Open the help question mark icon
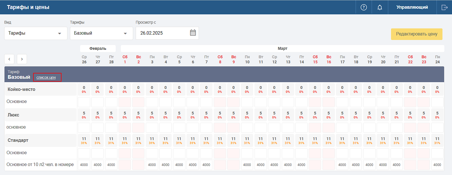 (364, 7)
